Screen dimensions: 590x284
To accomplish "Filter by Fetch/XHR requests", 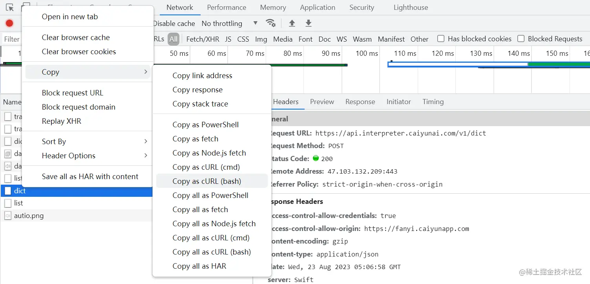I will pos(203,39).
